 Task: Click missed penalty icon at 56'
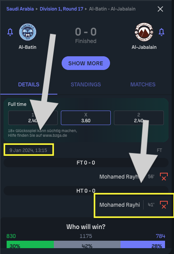click(164, 177)
